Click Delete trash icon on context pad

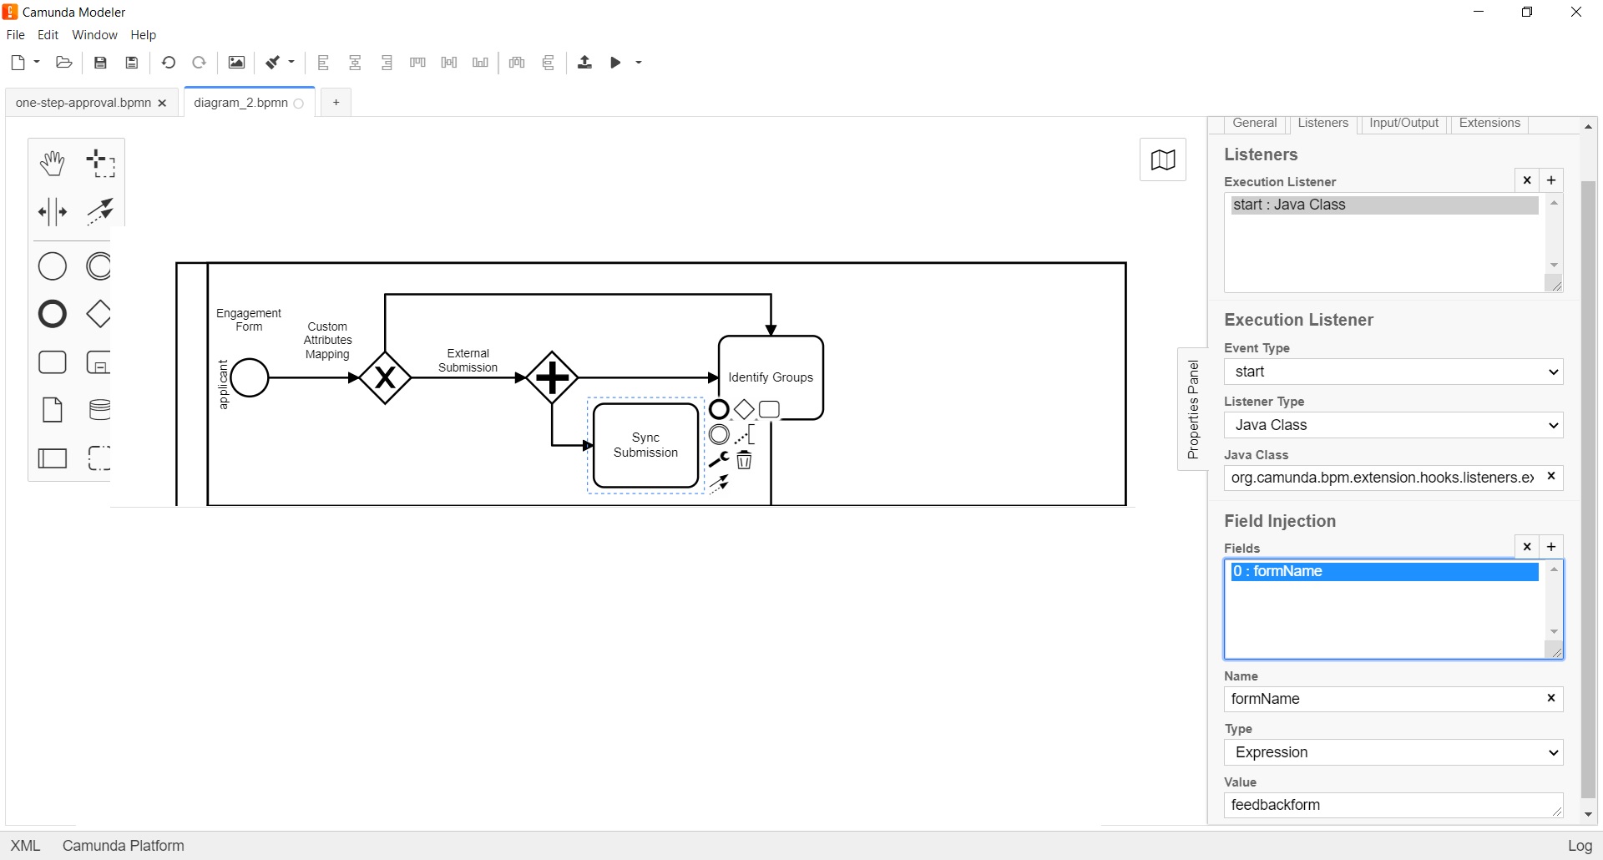tap(744, 460)
